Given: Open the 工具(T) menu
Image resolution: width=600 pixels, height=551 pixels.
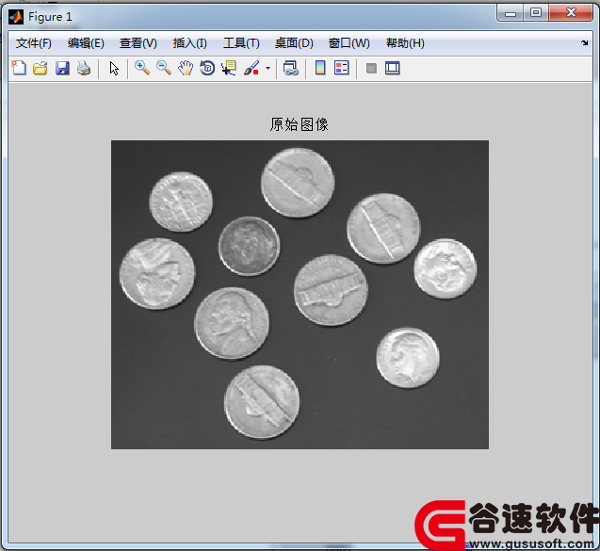Looking at the screenshot, I should [x=241, y=43].
